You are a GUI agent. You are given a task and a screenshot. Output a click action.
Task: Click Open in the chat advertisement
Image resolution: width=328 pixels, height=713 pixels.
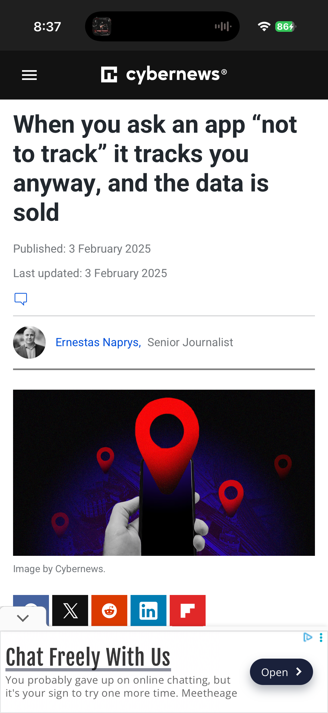(x=281, y=672)
